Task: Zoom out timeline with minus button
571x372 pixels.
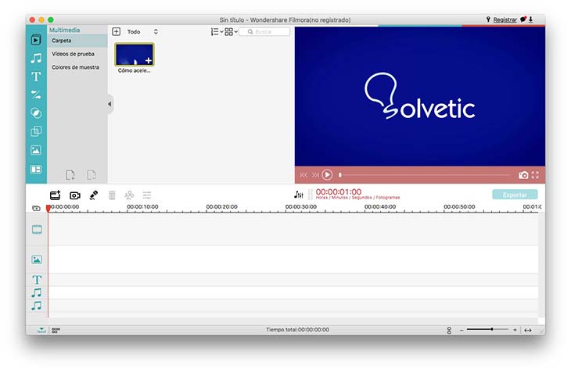Action: [461, 330]
